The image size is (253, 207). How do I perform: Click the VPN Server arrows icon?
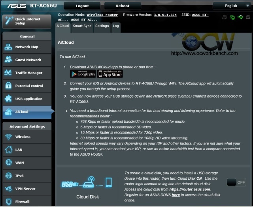click(x=9, y=188)
